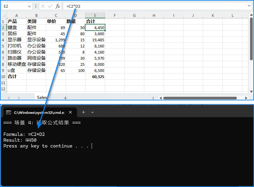Open a new terminal tab
Screen dimensions: 254x187
tap(83, 112)
